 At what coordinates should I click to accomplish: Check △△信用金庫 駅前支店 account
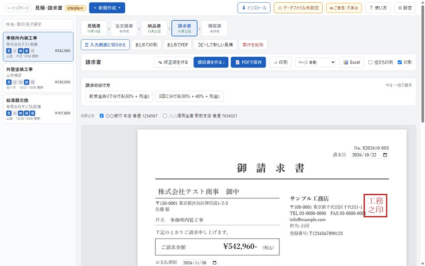pyautogui.click(x=165, y=116)
